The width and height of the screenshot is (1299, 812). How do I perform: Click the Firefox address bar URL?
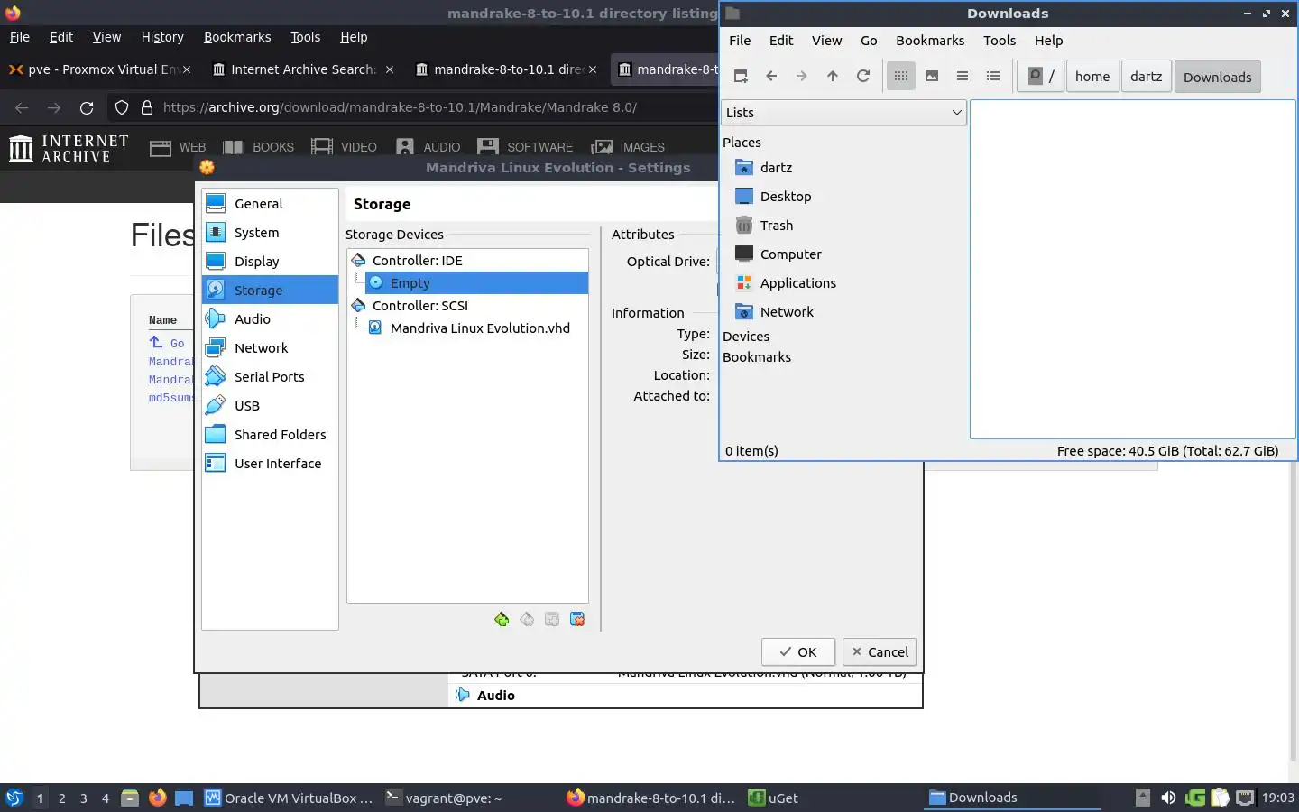[400, 107]
